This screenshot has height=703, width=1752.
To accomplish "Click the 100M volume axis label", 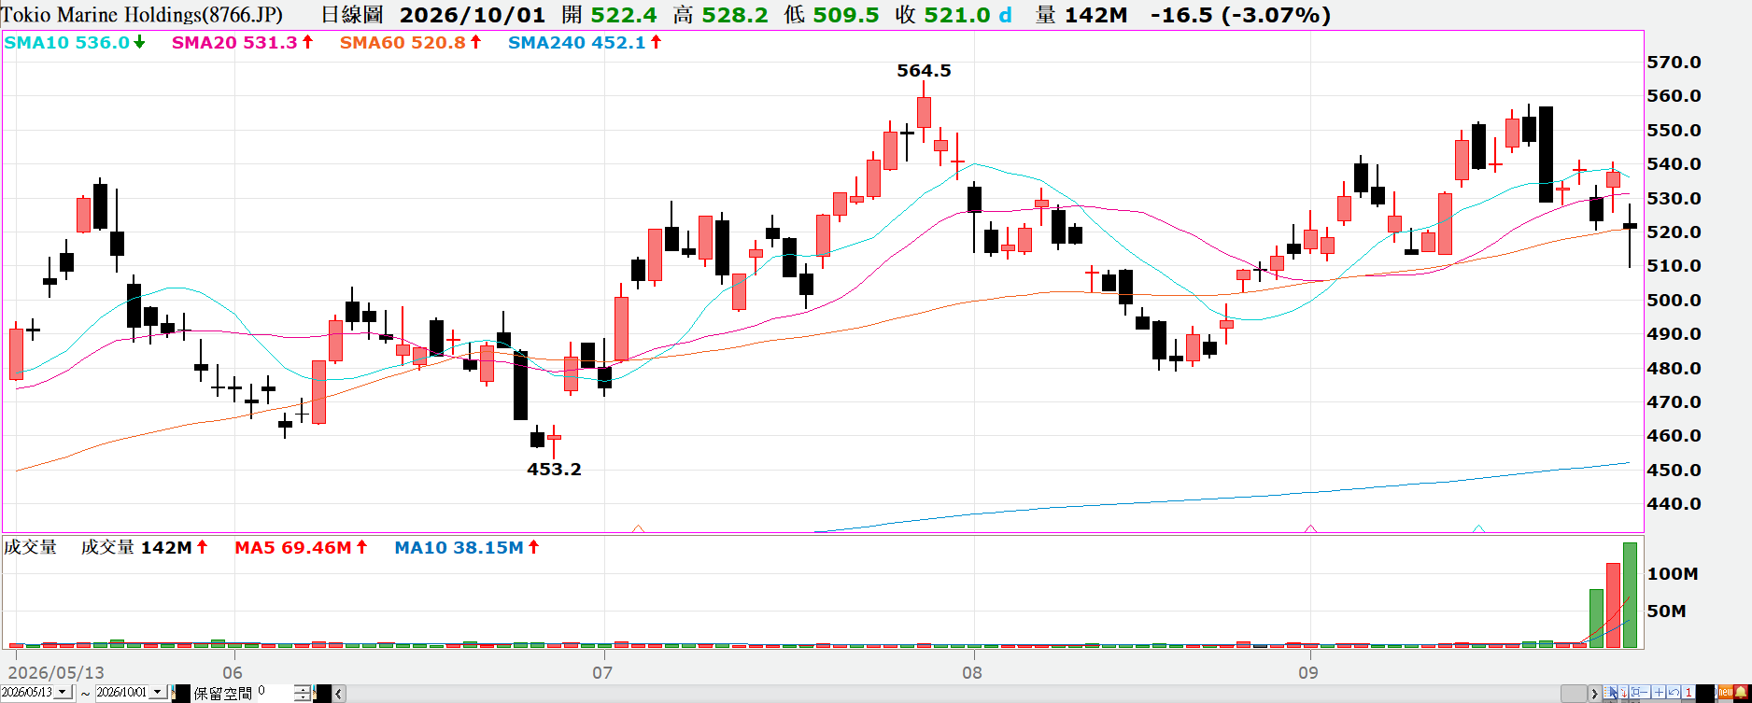I will 1672,573.
